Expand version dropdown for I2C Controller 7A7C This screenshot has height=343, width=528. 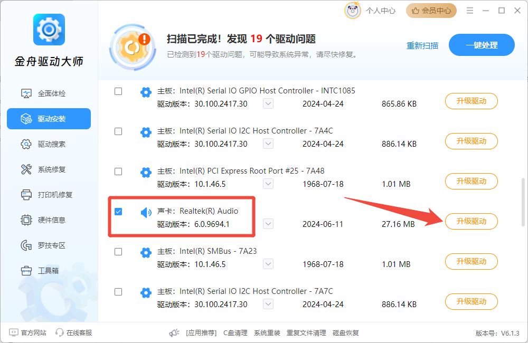pyautogui.click(x=268, y=304)
